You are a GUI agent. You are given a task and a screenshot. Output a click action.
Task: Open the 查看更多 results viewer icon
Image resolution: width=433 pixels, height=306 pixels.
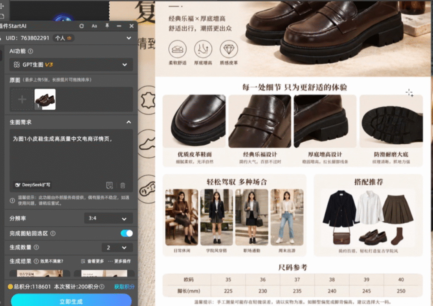pos(83,261)
